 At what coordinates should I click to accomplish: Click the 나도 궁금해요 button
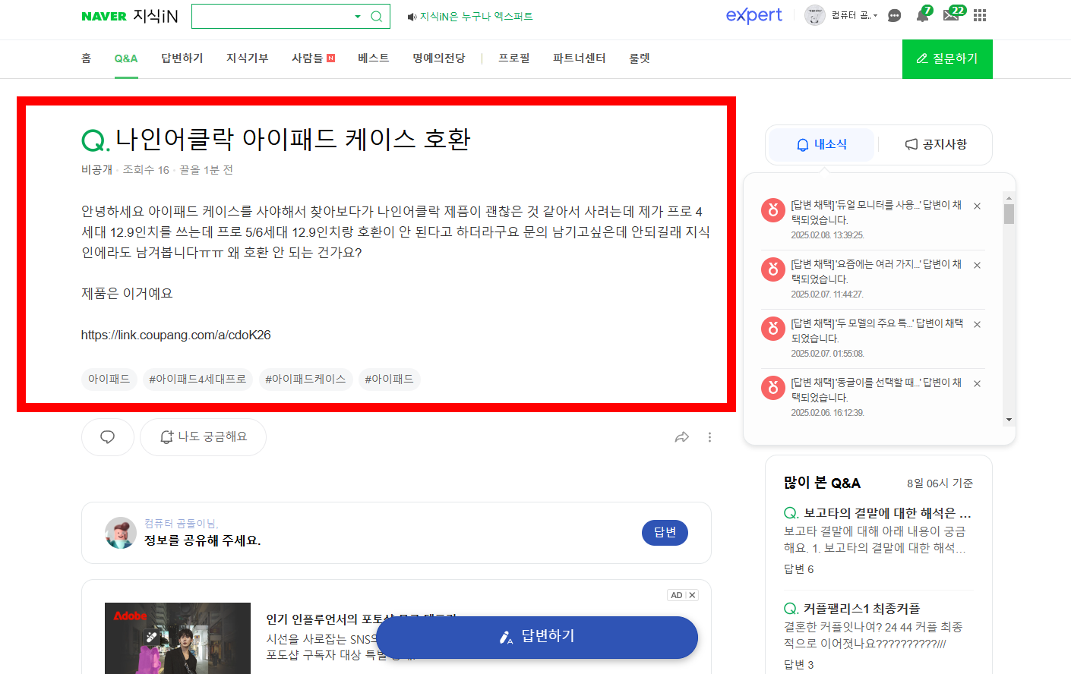pos(204,437)
